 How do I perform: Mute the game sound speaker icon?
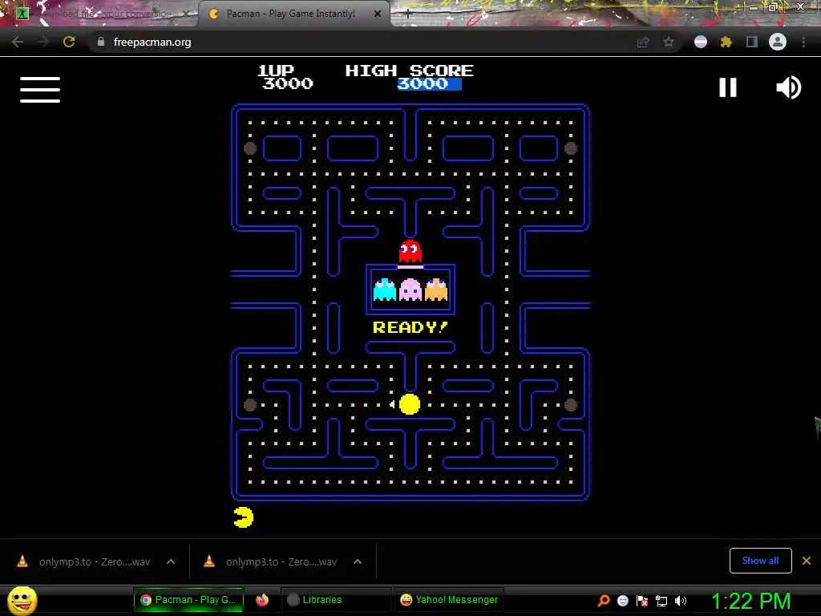[788, 87]
